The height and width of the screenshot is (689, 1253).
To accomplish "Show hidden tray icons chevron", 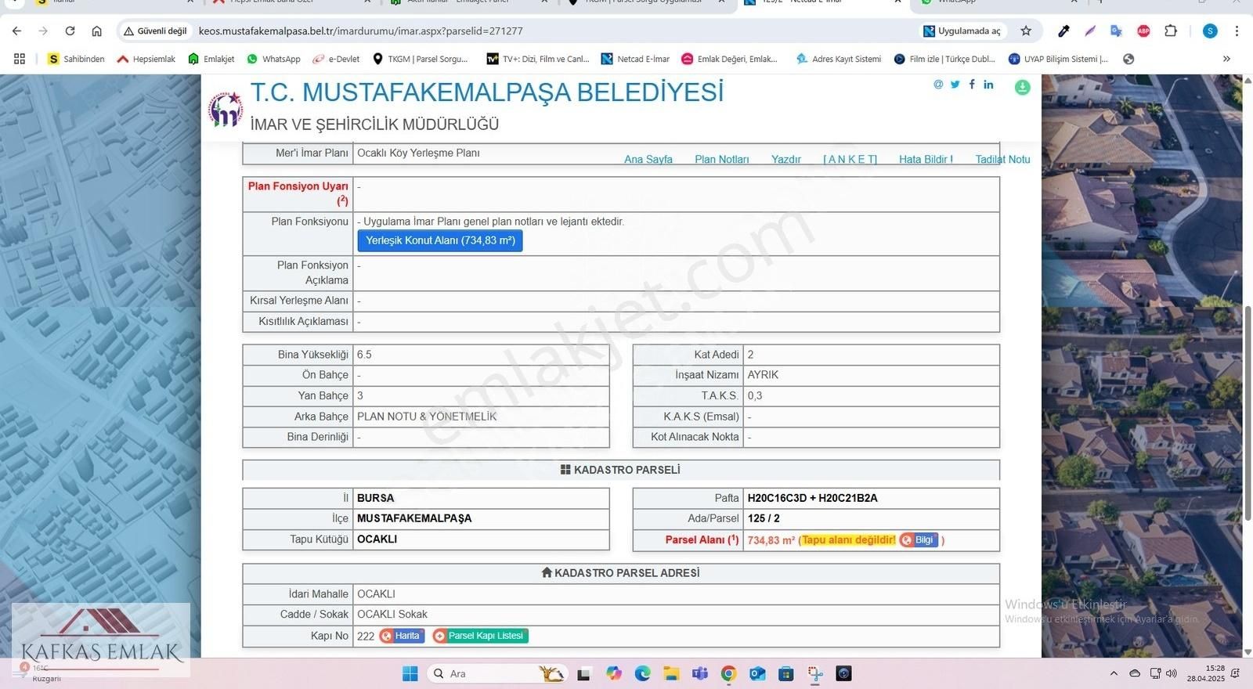I will coord(1114,673).
